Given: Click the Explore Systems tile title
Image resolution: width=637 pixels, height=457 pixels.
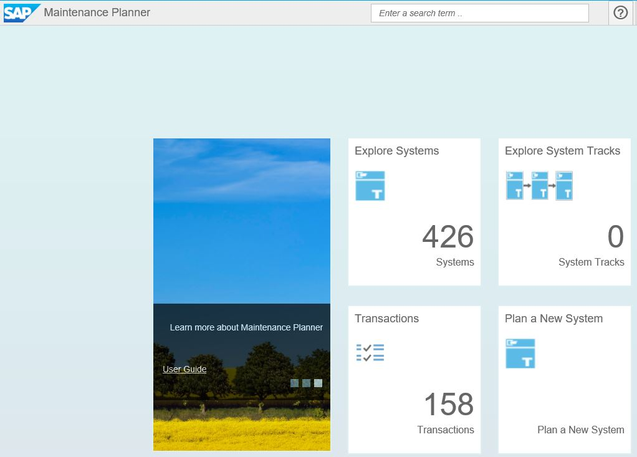Looking at the screenshot, I should 396,151.
